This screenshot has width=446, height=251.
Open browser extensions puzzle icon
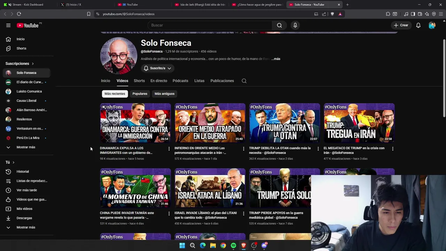[388, 14]
